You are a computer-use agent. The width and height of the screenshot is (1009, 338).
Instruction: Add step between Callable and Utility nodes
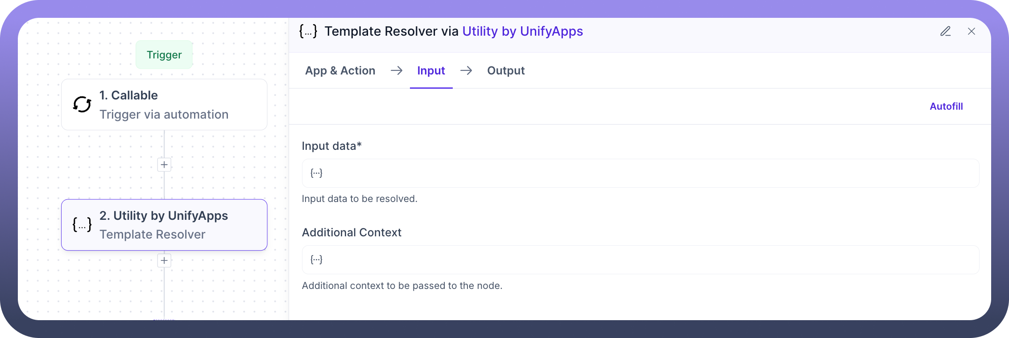click(x=164, y=165)
